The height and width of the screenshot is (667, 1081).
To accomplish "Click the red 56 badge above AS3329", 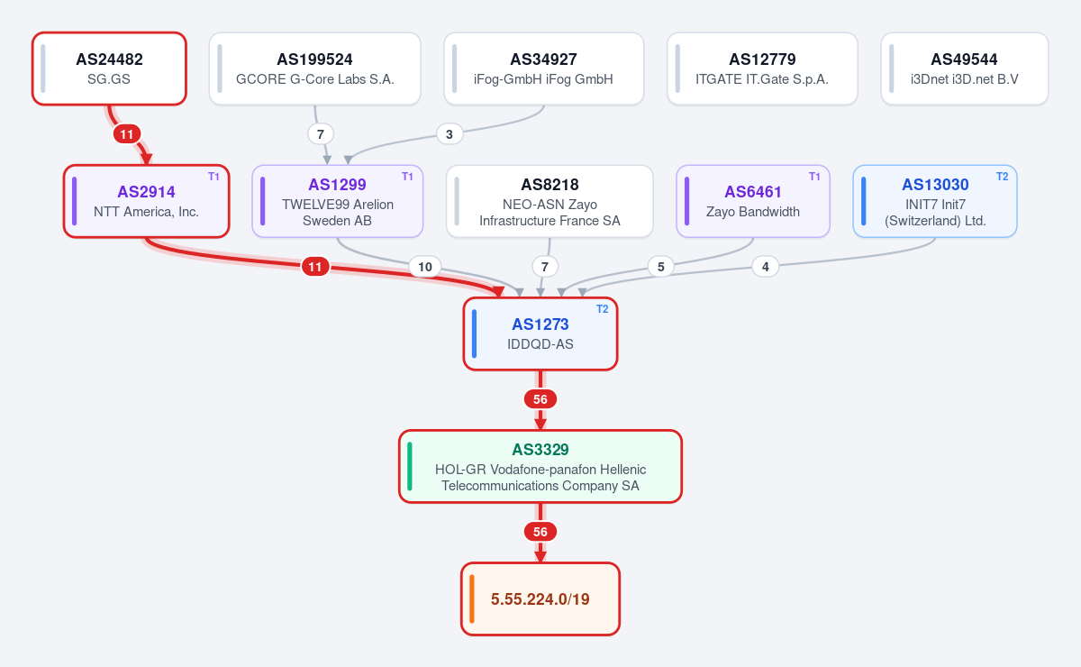I will 540,399.
